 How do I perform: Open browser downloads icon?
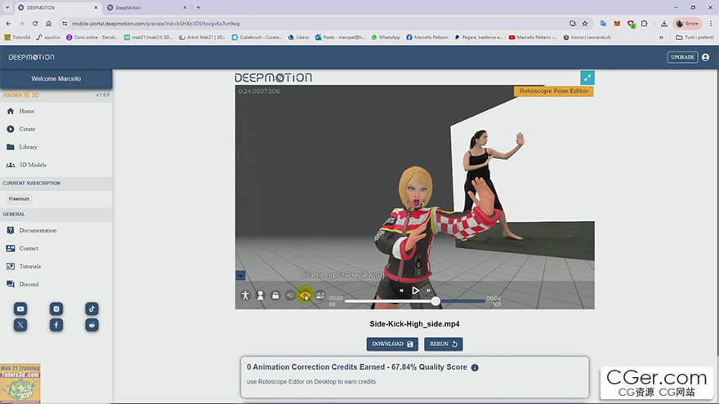(x=664, y=24)
